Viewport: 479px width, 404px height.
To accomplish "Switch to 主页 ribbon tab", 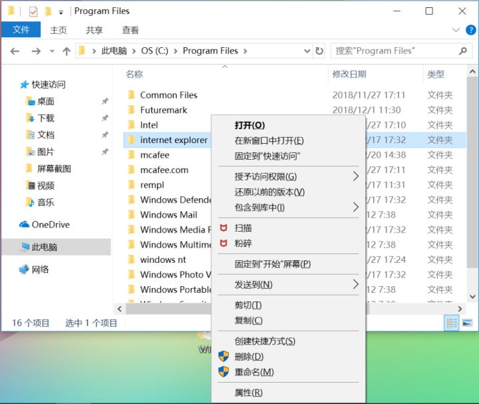I will tap(59, 30).
